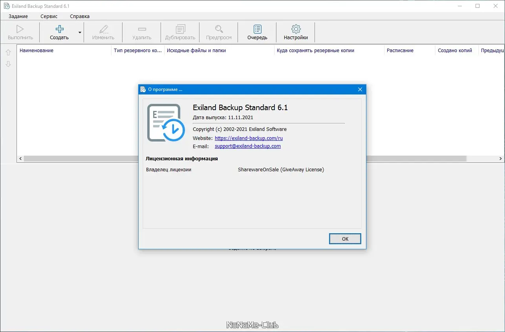The image size is (505, 332).
Task: Click the Тип резервного ко... column header
Action: click(138, 51)
